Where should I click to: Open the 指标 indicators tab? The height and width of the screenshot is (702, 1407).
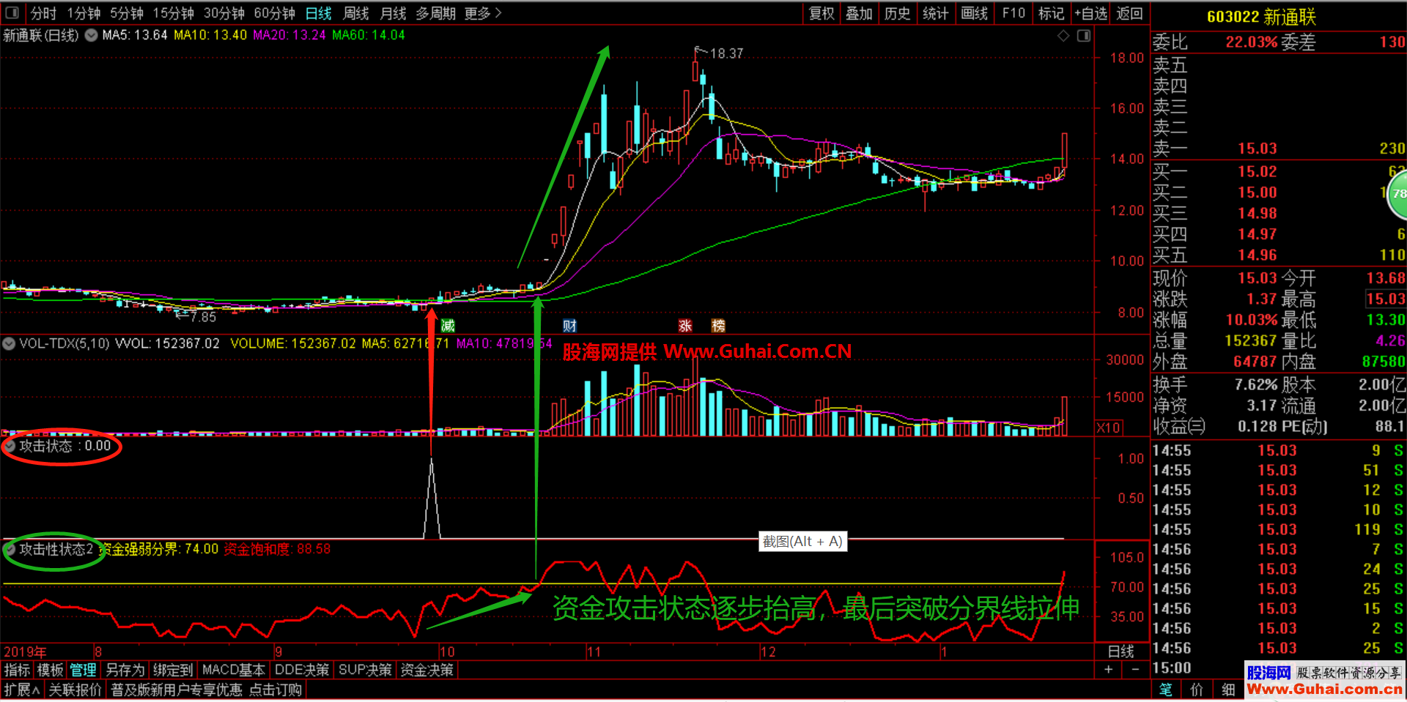[x=17, y=670]
